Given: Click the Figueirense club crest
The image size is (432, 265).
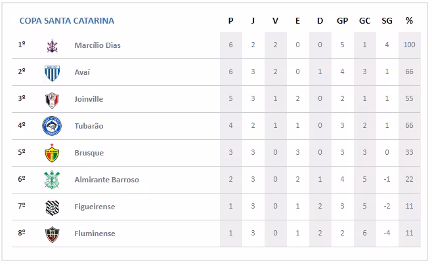Looking at the screenshot, I should click(53, 207).
